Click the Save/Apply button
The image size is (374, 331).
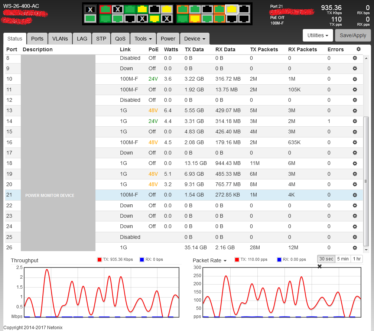[x=353, y=35]
